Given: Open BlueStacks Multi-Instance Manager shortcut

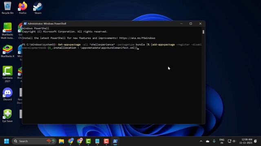Looking at the screenshot, I should [7, 31].
